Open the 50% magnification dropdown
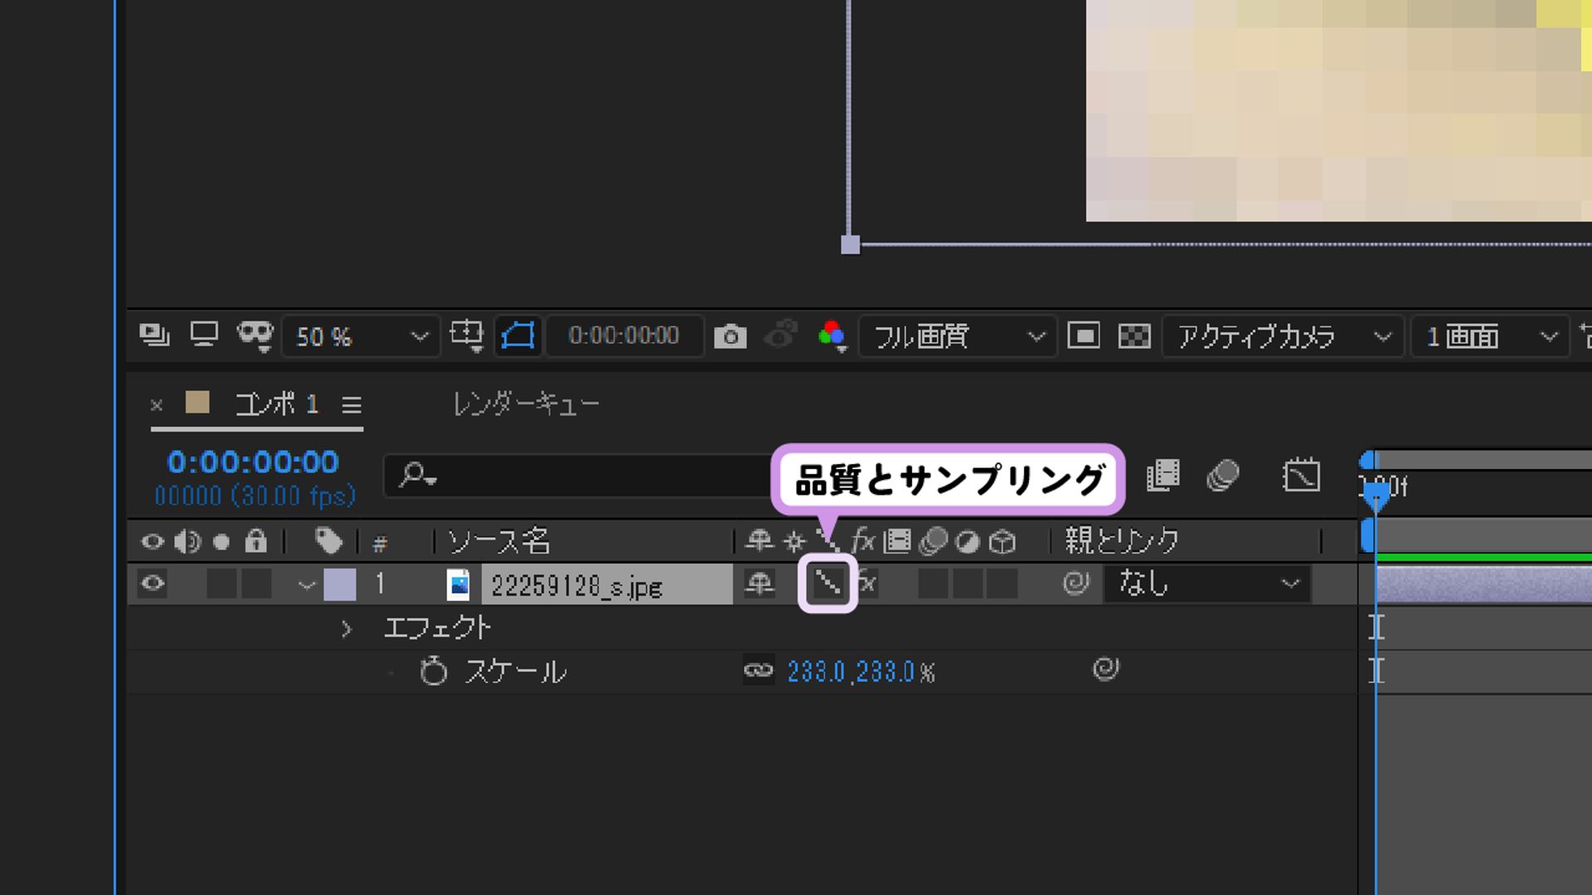 coord(361,336)
